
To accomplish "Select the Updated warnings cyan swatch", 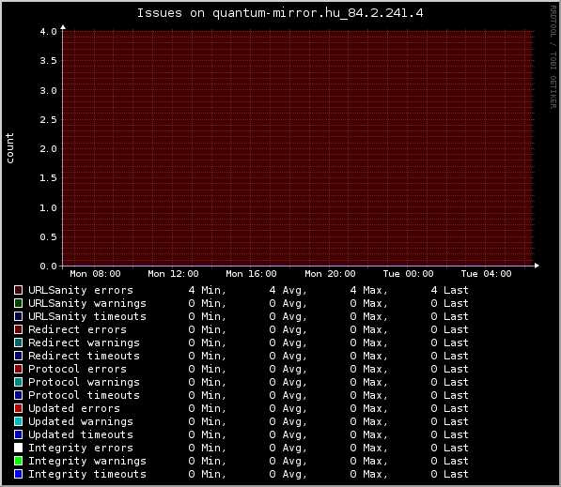I will click(x=18, y=421).
